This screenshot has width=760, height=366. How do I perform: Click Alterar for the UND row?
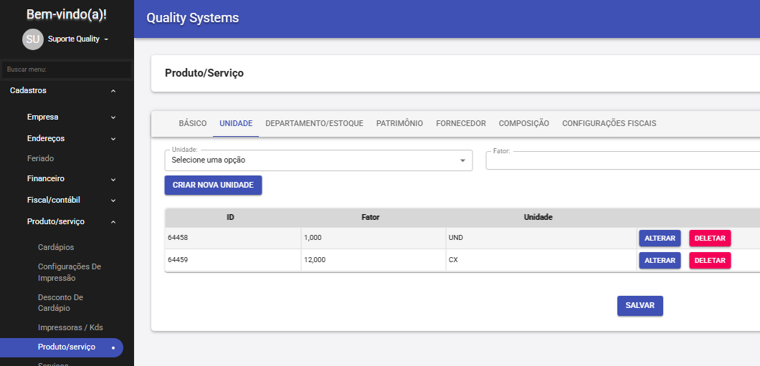pos(660,239)
